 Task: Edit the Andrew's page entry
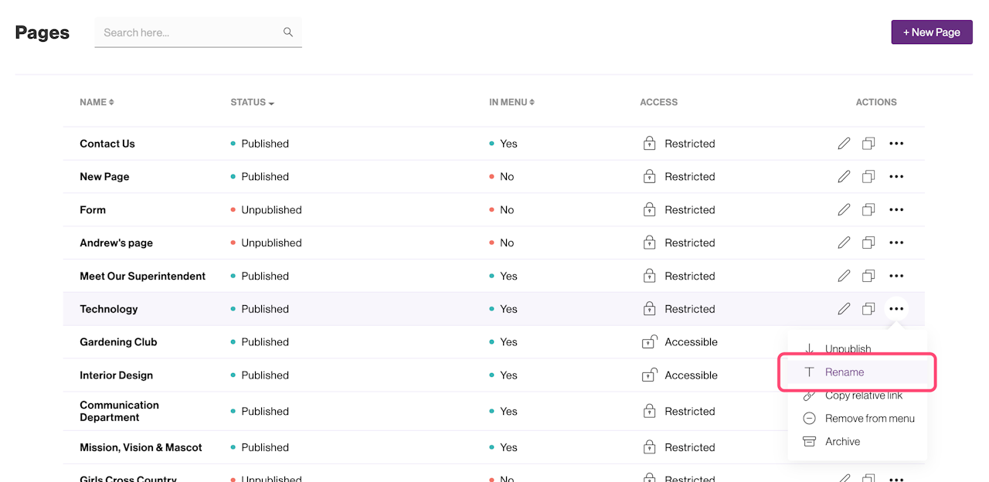(x=844, y=243)
